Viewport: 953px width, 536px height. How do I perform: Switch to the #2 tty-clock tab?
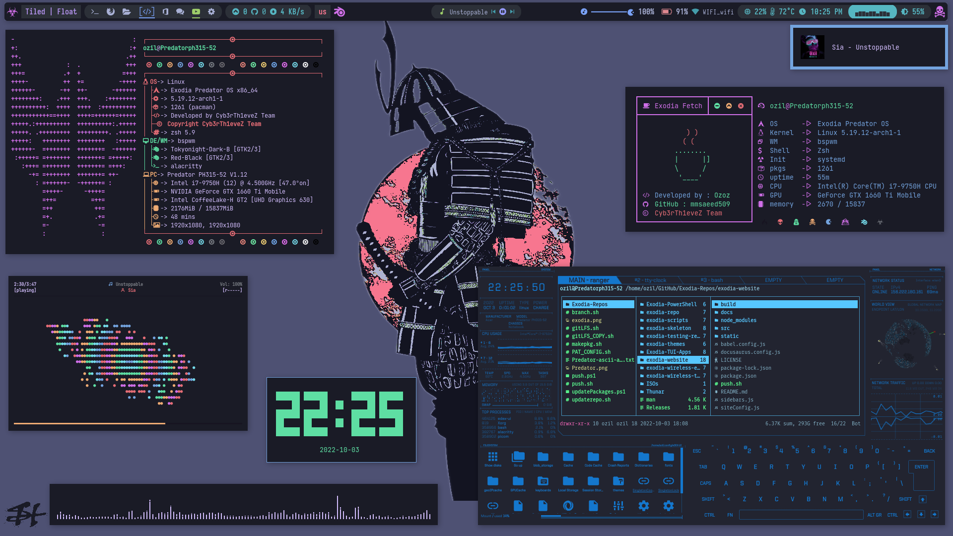pos(650,280)
